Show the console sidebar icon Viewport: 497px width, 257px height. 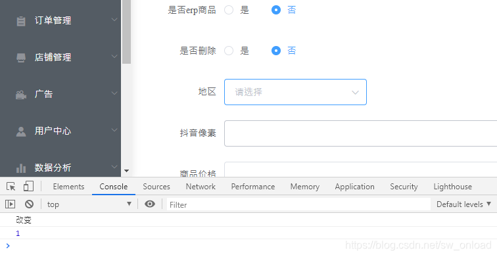click(x=10, y=204)
